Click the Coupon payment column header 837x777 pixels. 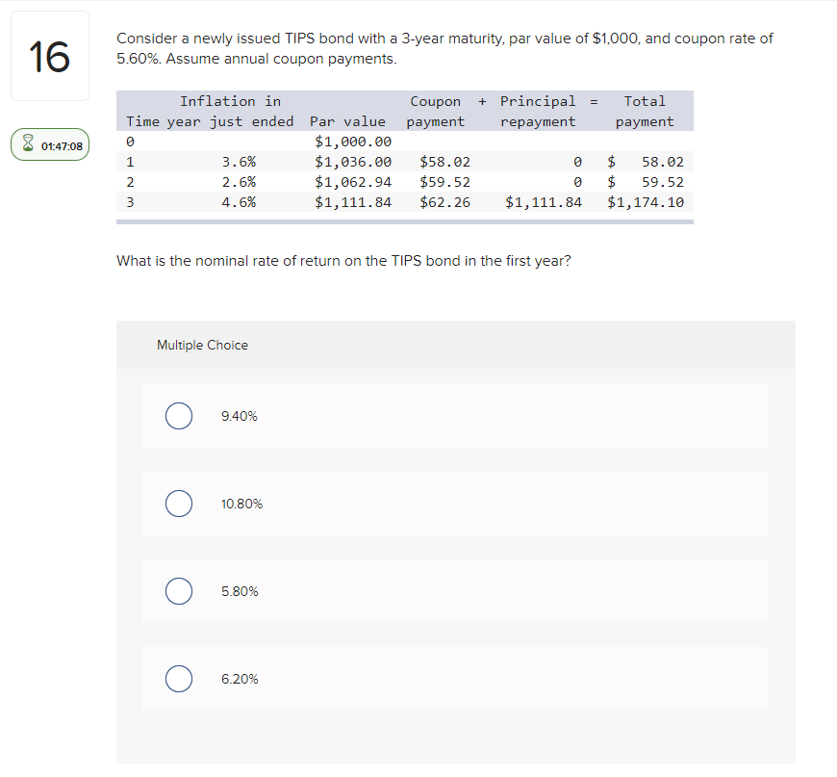point(436,111)
